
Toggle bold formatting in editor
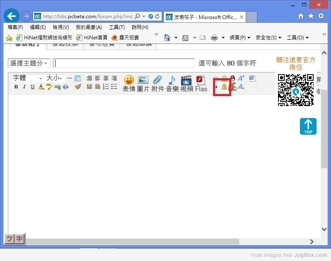16,87
